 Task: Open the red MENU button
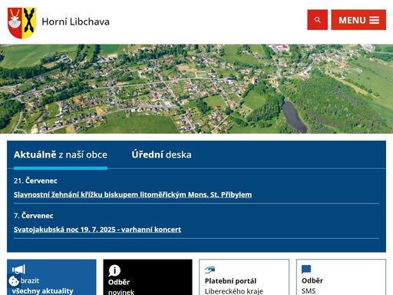coord(358,20)
